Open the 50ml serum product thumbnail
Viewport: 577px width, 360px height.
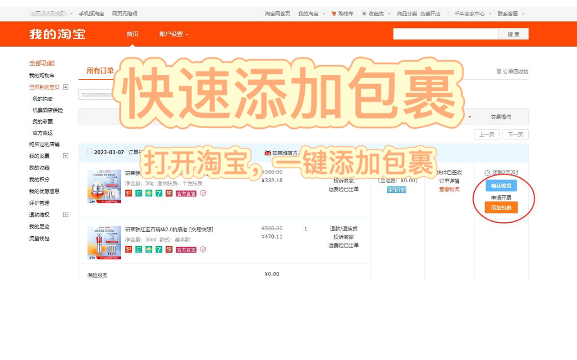point(104,243)
